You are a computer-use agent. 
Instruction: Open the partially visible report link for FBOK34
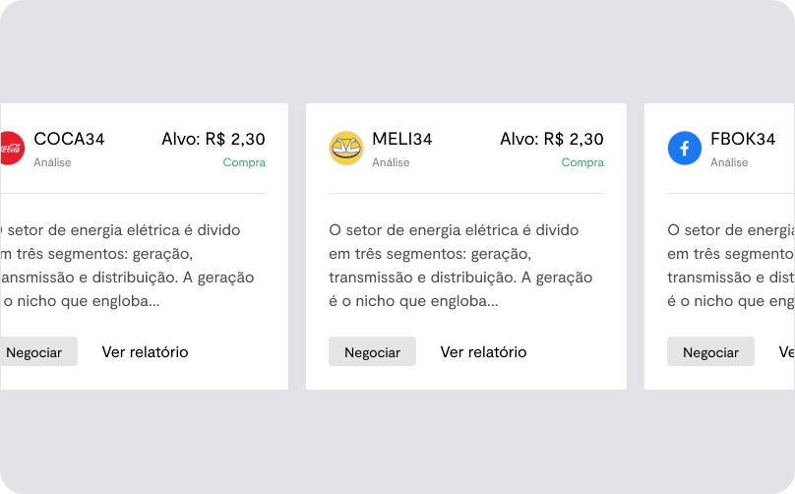pyautogui.click(x=786, y=352)
